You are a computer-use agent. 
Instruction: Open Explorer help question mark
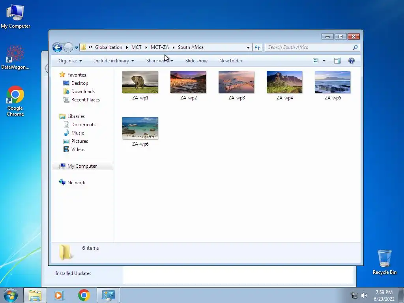pos(352,61)
